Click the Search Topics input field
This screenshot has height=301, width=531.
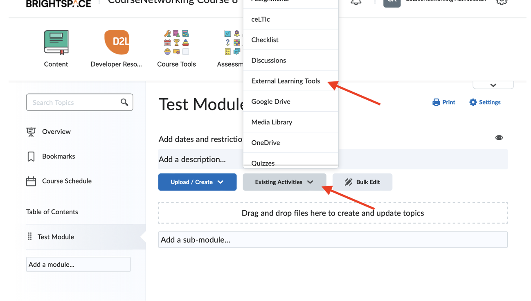74,102
